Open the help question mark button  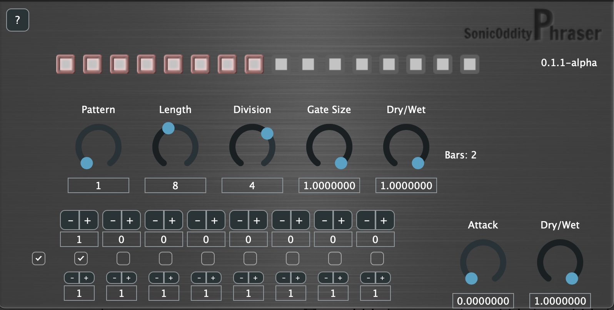coord(18,20)
